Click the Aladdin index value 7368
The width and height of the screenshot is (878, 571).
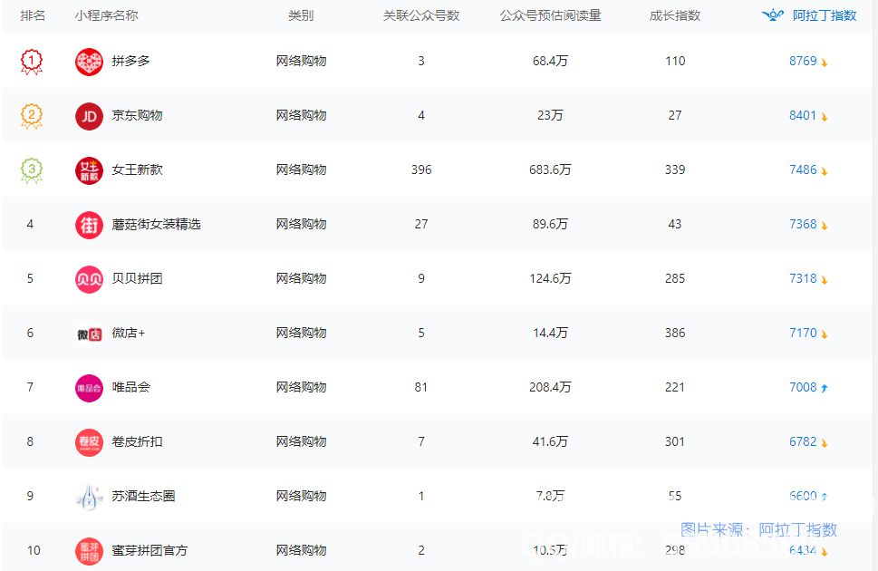coord(803,224)
